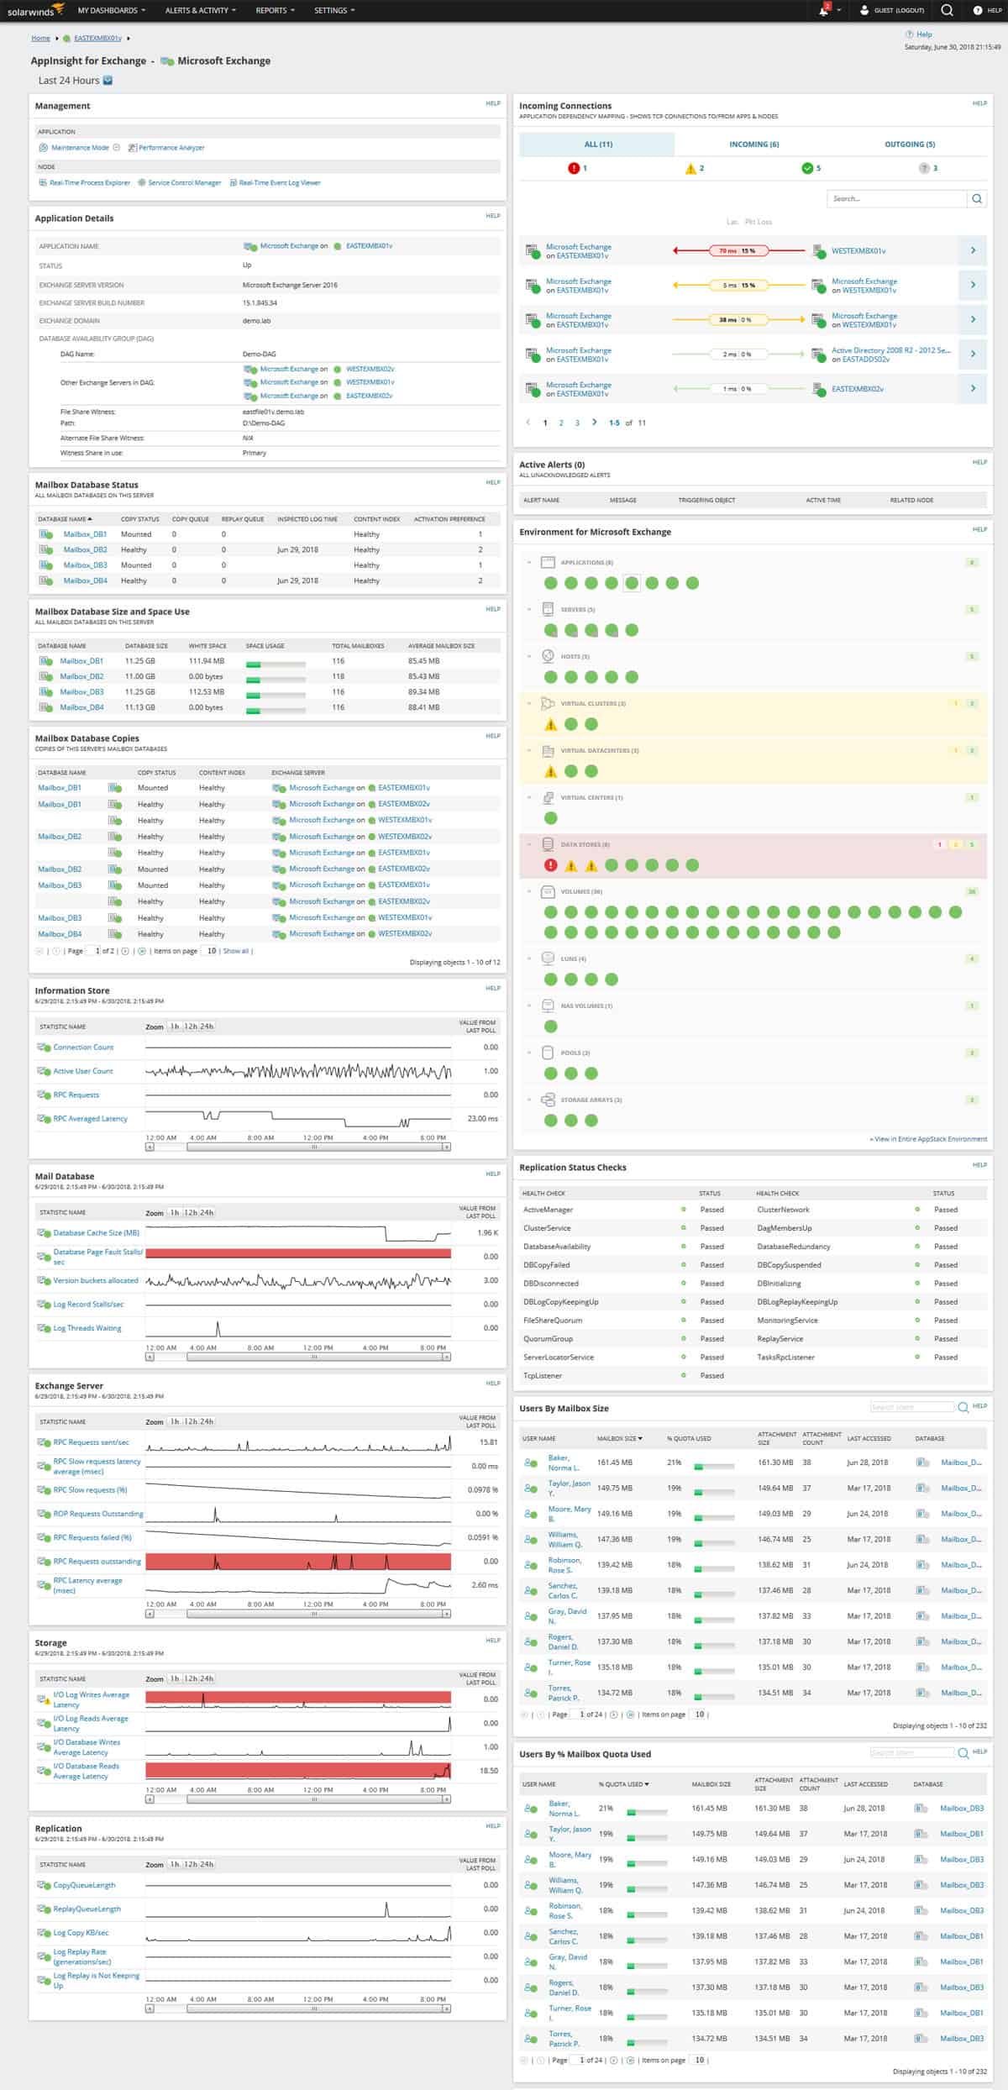
Task: Go to next connections page arrow
Action: [x=594, y=422]
